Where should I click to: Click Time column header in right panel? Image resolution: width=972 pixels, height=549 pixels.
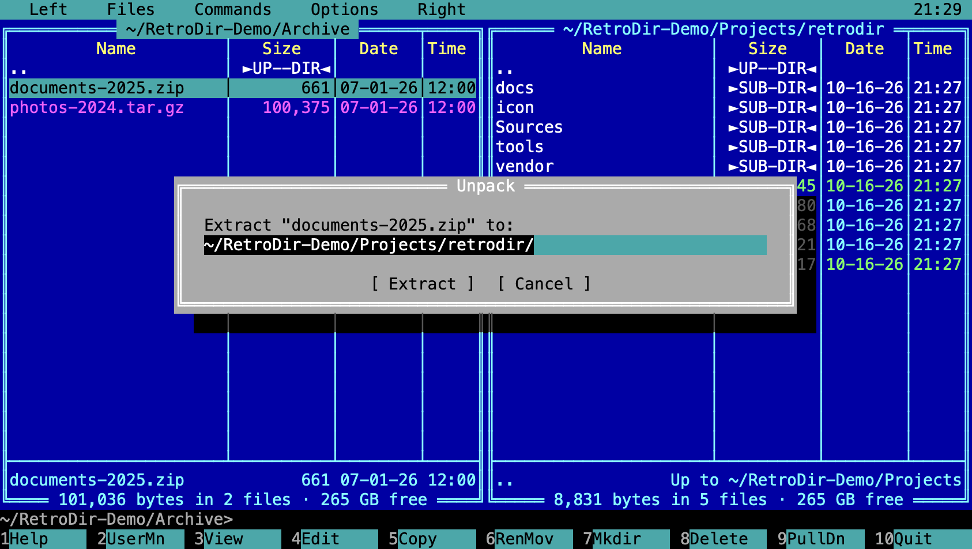click(933, 48)
